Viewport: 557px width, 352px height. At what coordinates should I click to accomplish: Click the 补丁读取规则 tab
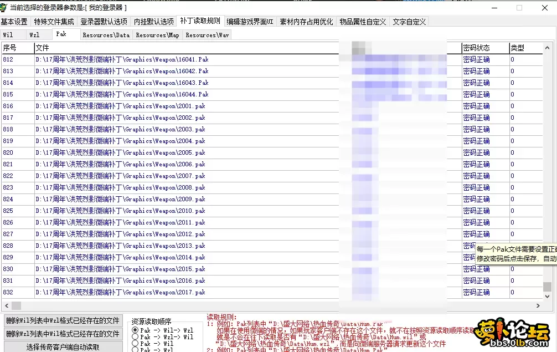click(x=200, y=21)
